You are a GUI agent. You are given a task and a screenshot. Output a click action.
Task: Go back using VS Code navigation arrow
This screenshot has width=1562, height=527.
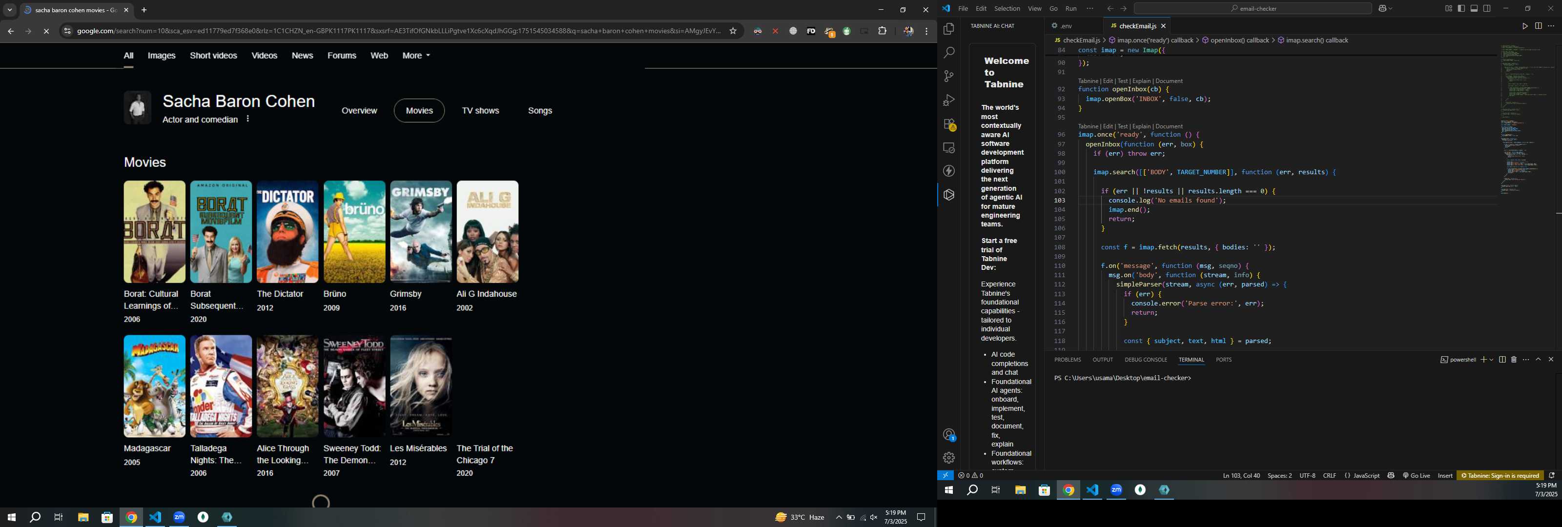pos(1110,8)
